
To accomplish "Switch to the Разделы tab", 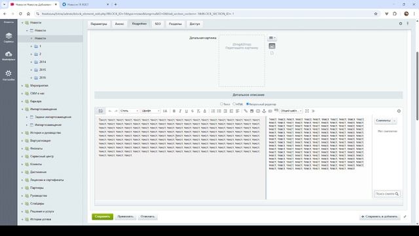I will click(x=175, y=24).
